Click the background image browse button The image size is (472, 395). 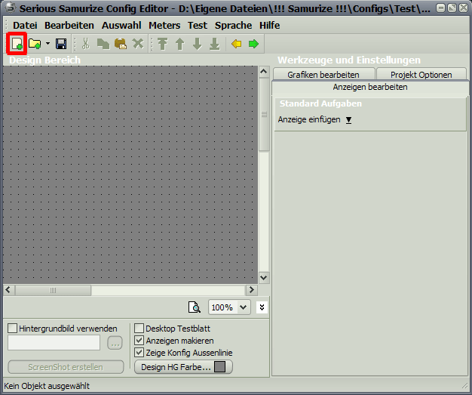point(115,343)
